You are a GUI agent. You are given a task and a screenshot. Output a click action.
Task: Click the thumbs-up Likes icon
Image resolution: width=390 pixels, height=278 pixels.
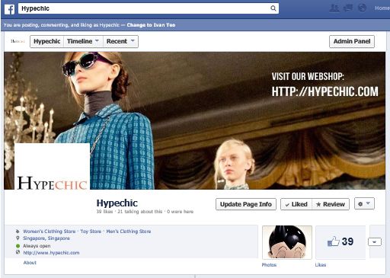point(334,241)
